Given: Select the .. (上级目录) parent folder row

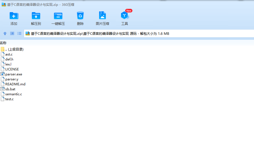Looking at the screenshot, I should coord(12,49).
